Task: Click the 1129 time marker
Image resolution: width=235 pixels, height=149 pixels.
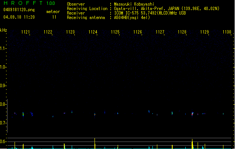Action: 204,32
